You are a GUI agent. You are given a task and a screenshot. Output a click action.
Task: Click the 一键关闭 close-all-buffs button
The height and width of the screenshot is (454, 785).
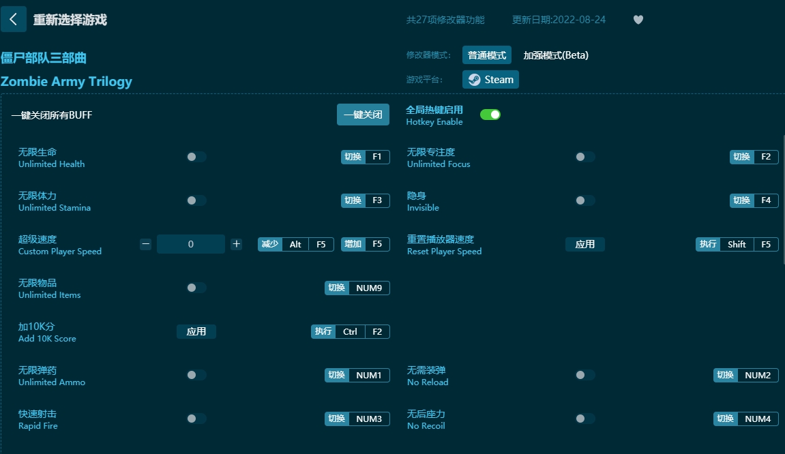click(362, 115)
